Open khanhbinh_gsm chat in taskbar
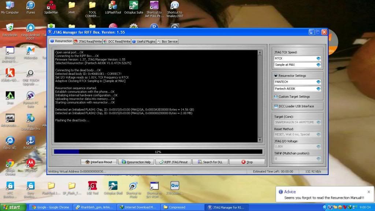375x211 pixels. pos(94,207)
